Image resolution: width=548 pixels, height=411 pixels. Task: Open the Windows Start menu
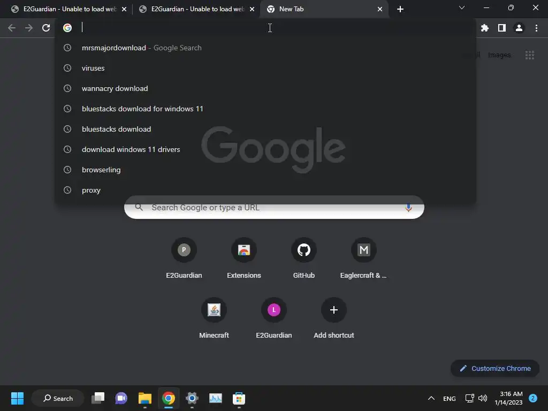(17, 398)
